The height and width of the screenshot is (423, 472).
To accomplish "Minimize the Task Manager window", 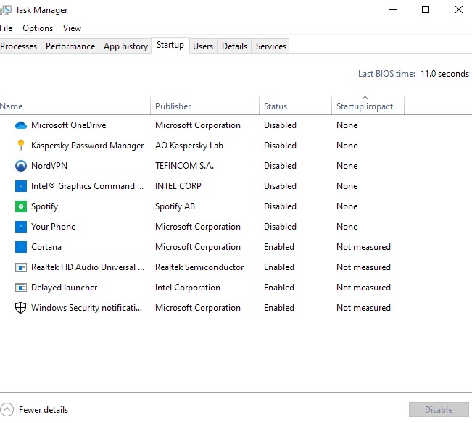I will tap(393, 9).
